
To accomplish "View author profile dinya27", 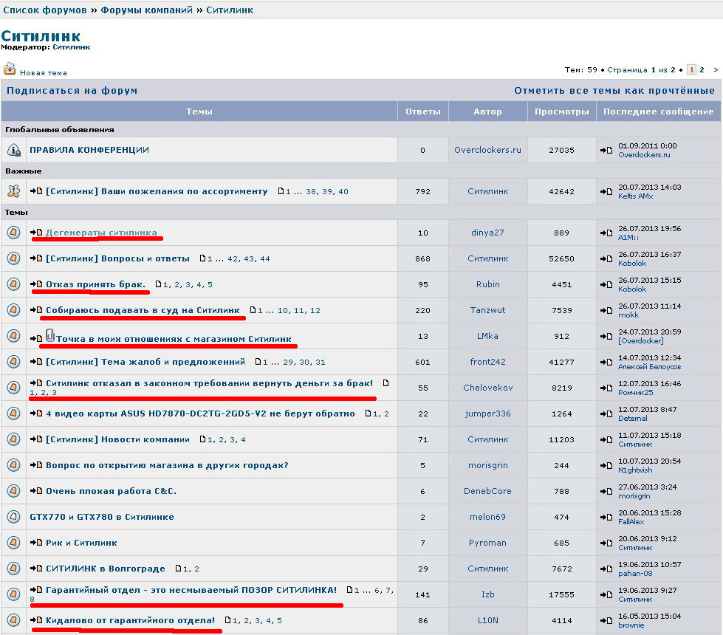I will 487,233.
